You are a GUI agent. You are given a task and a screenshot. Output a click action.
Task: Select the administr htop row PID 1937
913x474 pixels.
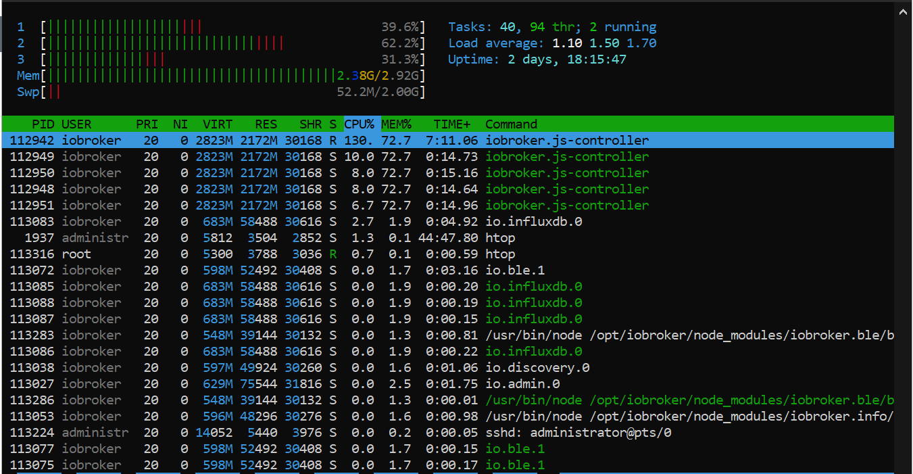pos(448,238)
